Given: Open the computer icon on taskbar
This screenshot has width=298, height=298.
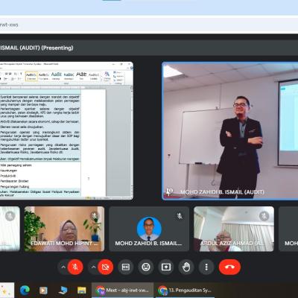Looking at the screenshot, I should (63, 290).
